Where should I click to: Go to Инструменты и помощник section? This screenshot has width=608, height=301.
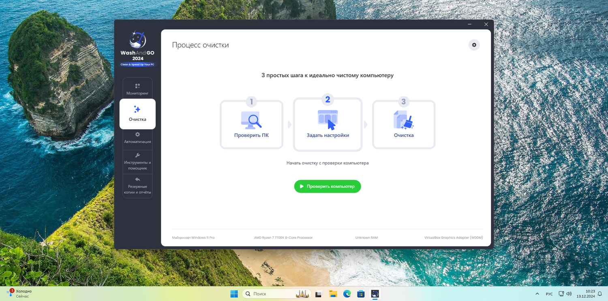point(137,162)
